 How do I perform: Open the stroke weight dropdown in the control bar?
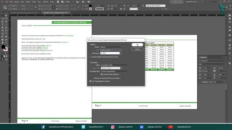(x=105, y=6)
